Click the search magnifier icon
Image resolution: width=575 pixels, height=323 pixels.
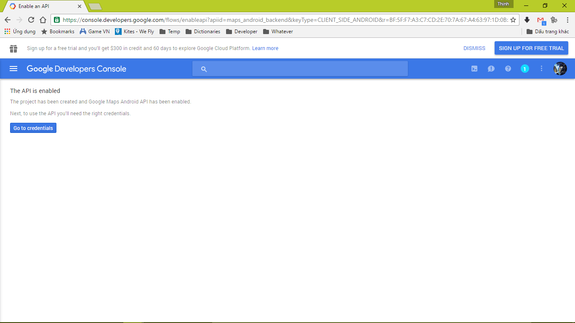coord(204,69)
